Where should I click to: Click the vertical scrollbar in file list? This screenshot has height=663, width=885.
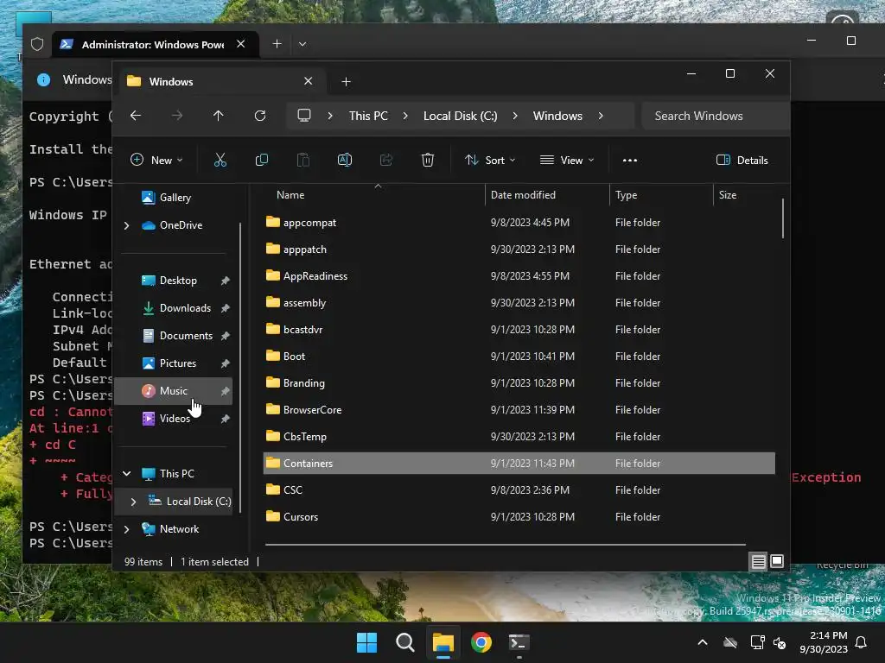point(783,218)
